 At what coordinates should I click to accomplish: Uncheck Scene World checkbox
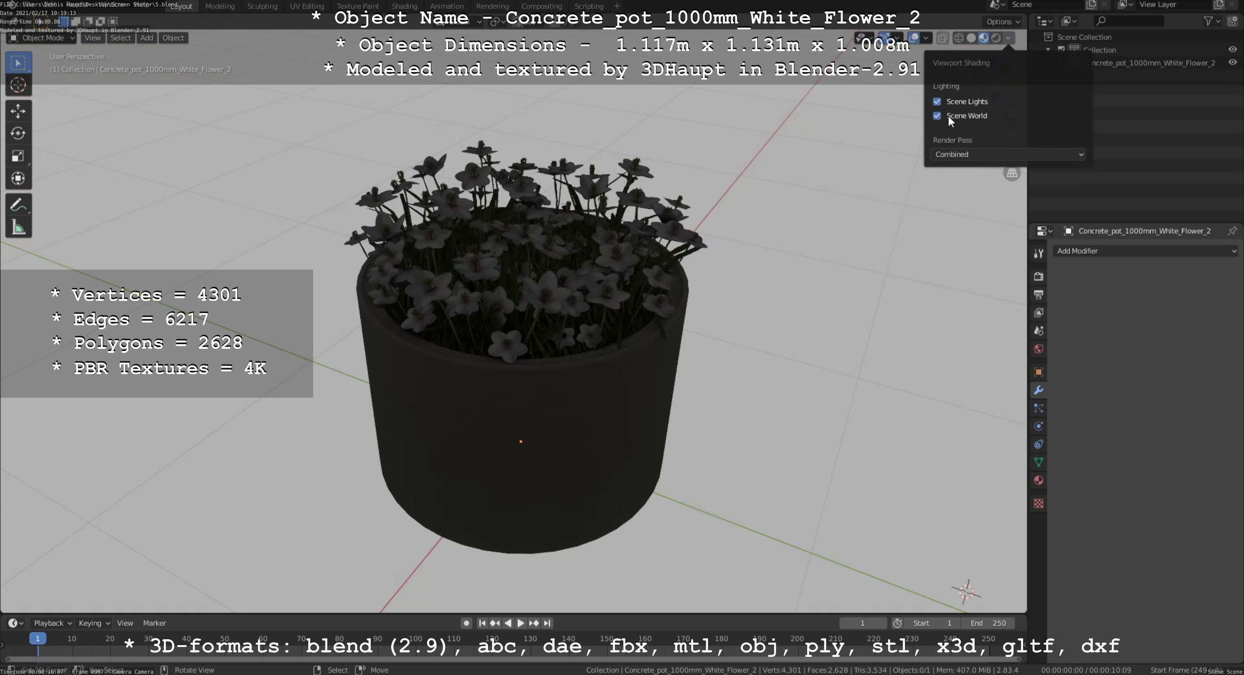[937, 116]
